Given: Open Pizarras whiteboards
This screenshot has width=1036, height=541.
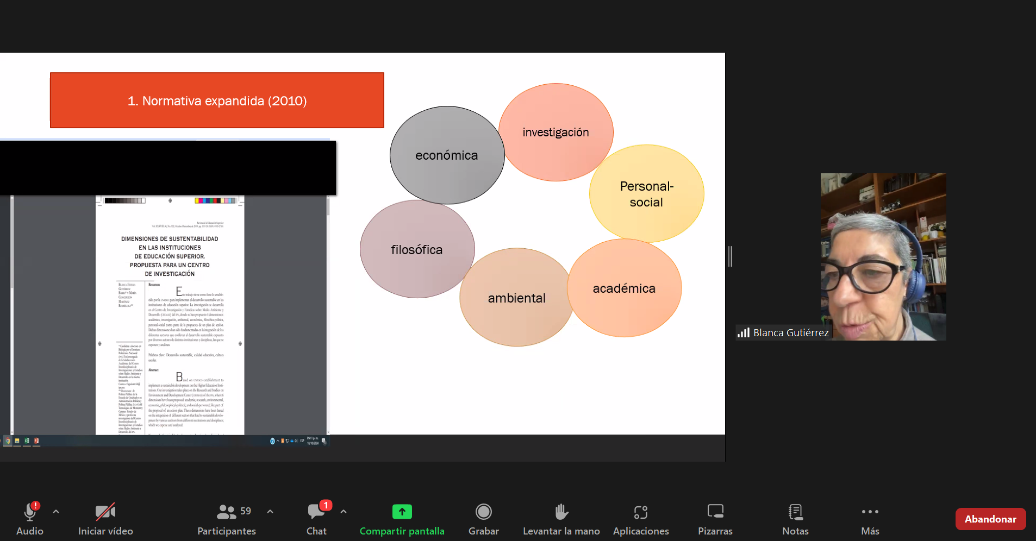Looking at the screenshot, I should 715,512.
